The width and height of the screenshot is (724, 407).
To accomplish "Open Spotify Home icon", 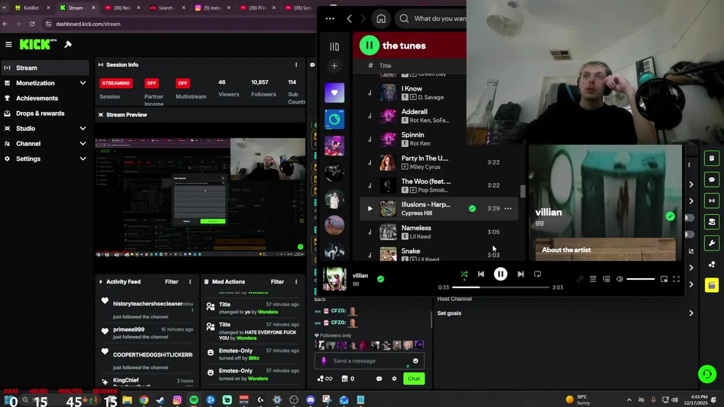I will tap(381, 19).
